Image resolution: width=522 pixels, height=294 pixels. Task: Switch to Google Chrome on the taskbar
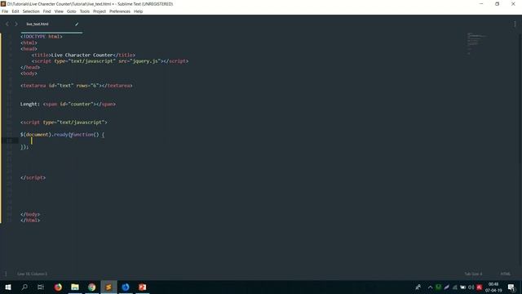[92, 287]
